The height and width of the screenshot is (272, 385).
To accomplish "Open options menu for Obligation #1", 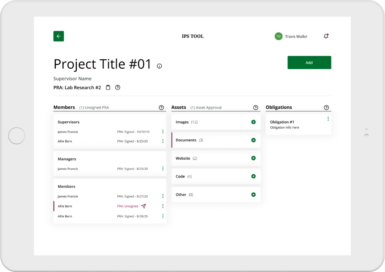I will [328, 119].
